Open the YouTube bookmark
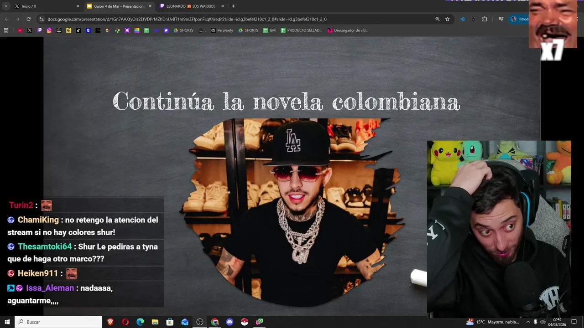The height and width of the screenshot is (328, 584). tap(20, 31)
